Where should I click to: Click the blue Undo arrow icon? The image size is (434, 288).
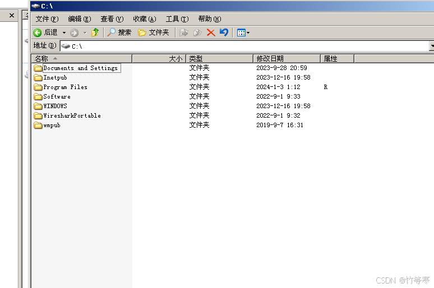pyautogui.click(x=224, y=32)
